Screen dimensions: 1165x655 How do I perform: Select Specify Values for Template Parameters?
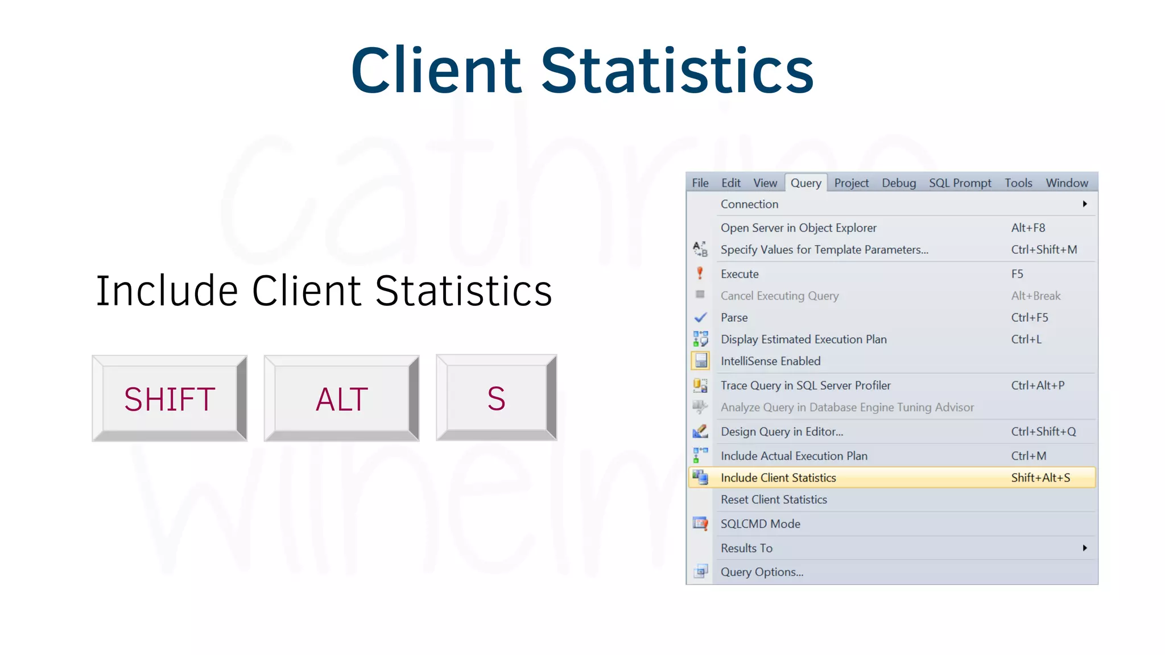click(x=892, y=250)
